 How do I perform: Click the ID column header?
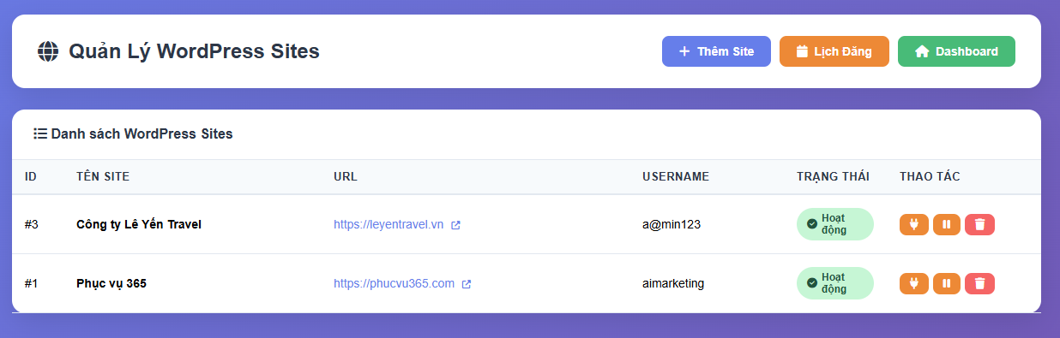31,176
